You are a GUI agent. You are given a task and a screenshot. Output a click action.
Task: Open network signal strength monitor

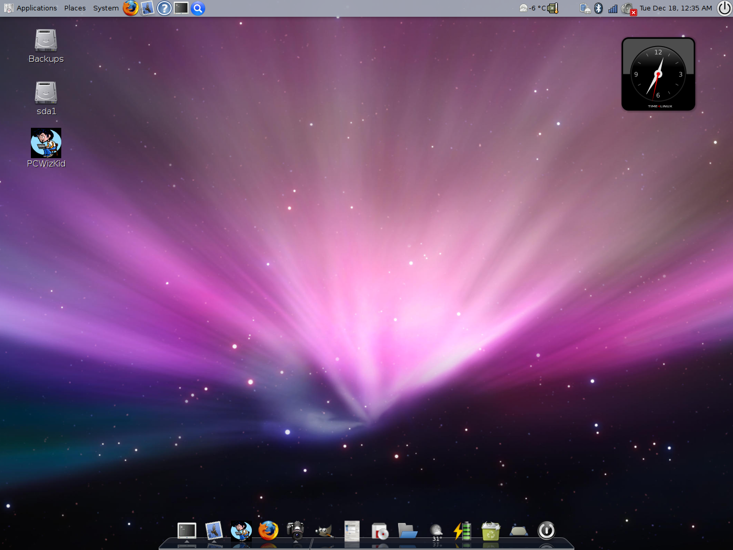point(613,8)
